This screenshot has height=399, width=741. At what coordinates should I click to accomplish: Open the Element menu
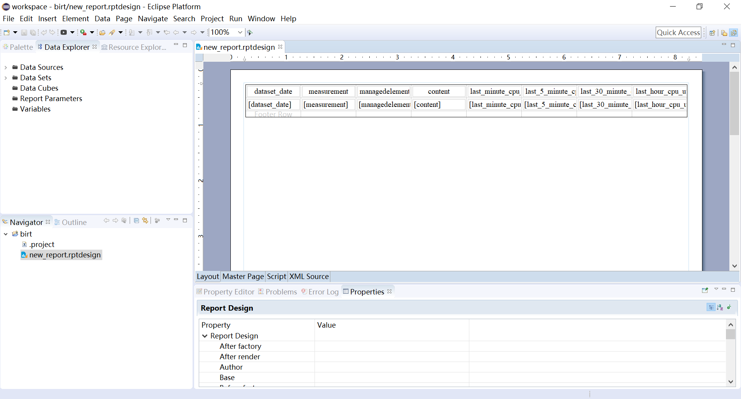[x=75, y=19]
